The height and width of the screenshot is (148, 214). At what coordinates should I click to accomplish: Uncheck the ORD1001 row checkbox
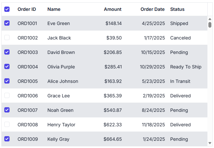tap(7, 23)
